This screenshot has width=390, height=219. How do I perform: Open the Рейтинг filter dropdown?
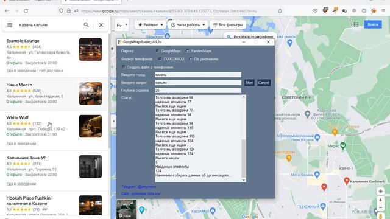[x=151, y=25]
